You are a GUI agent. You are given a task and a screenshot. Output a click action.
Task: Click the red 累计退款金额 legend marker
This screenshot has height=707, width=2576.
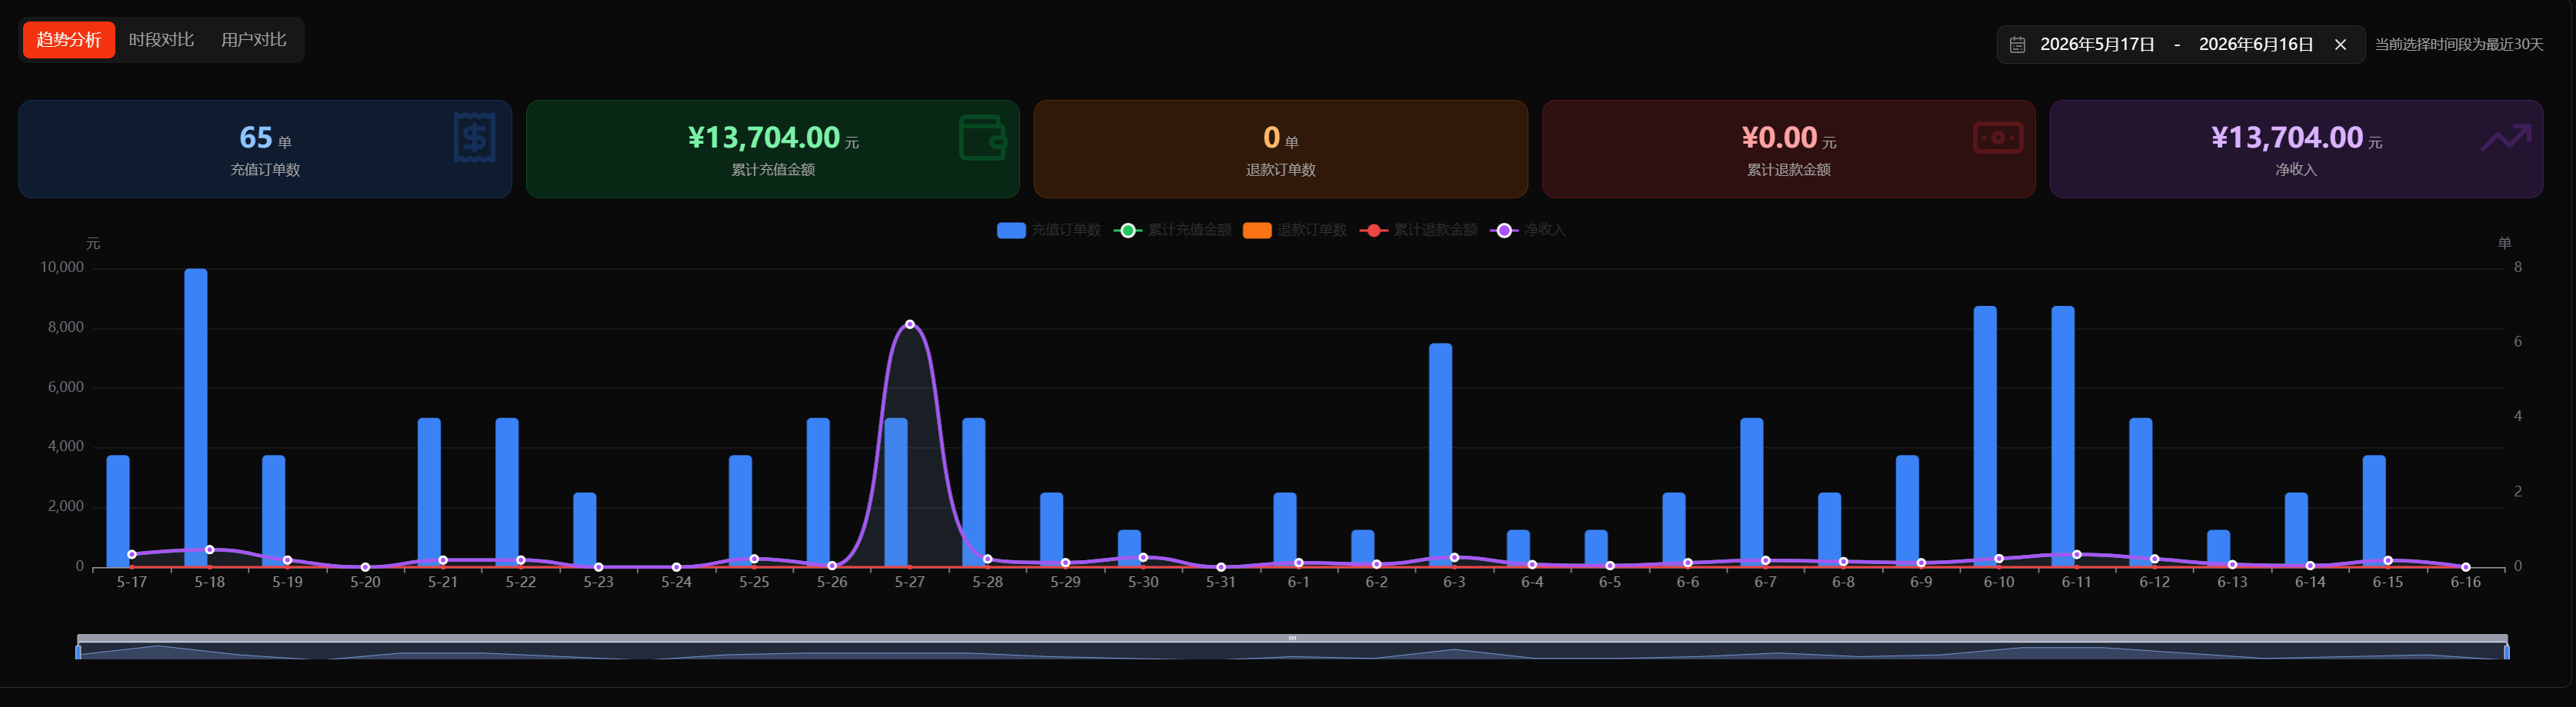(x=1374, y=231)
